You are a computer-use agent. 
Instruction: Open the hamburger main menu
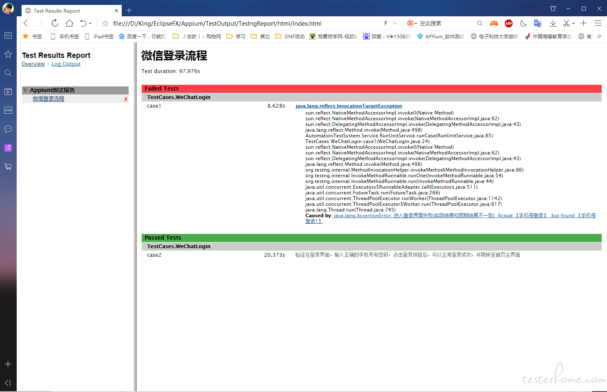coord(598,23)
